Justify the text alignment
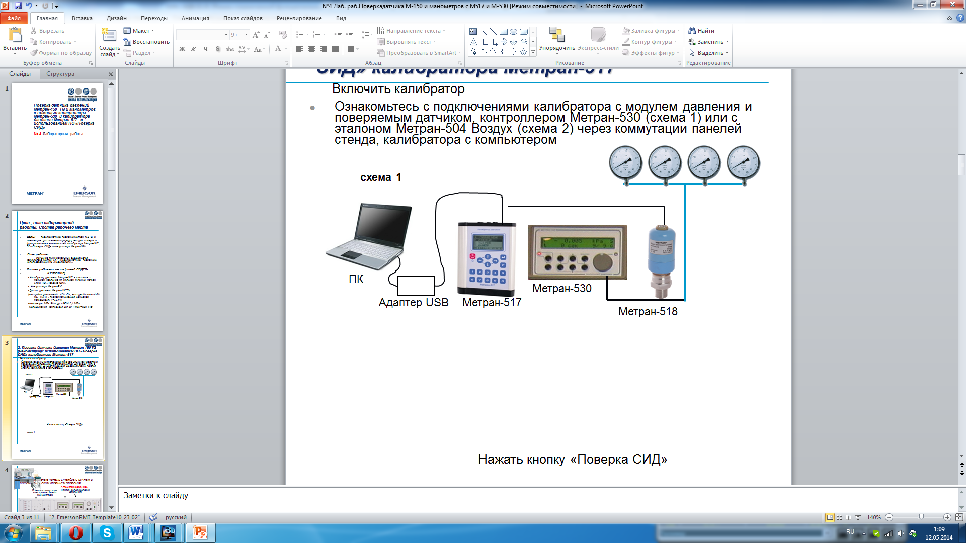The image size is (966, 543). (335, 49)
